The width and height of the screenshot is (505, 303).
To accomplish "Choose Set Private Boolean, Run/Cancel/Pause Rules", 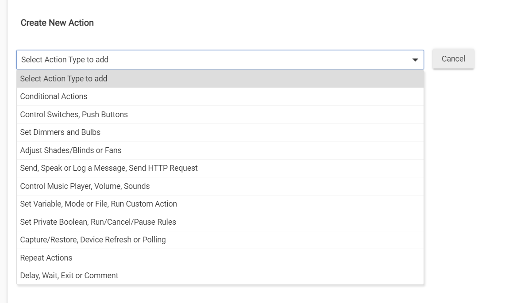I will click(x=220, y=222).
